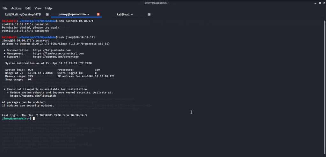Open the Actions menu
The image size is (326, 157).
coord(16,8)
